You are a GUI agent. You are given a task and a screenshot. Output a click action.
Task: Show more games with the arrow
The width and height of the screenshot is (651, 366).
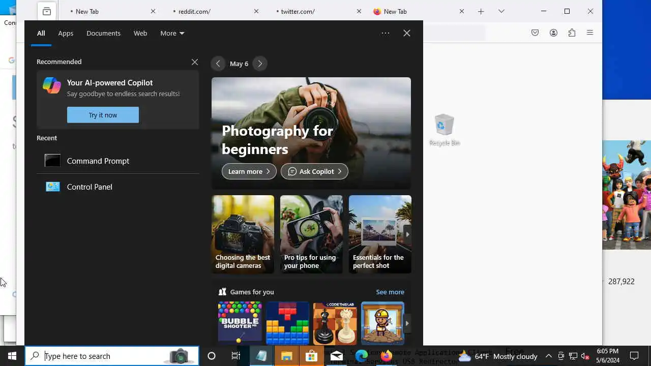[407, 323]
